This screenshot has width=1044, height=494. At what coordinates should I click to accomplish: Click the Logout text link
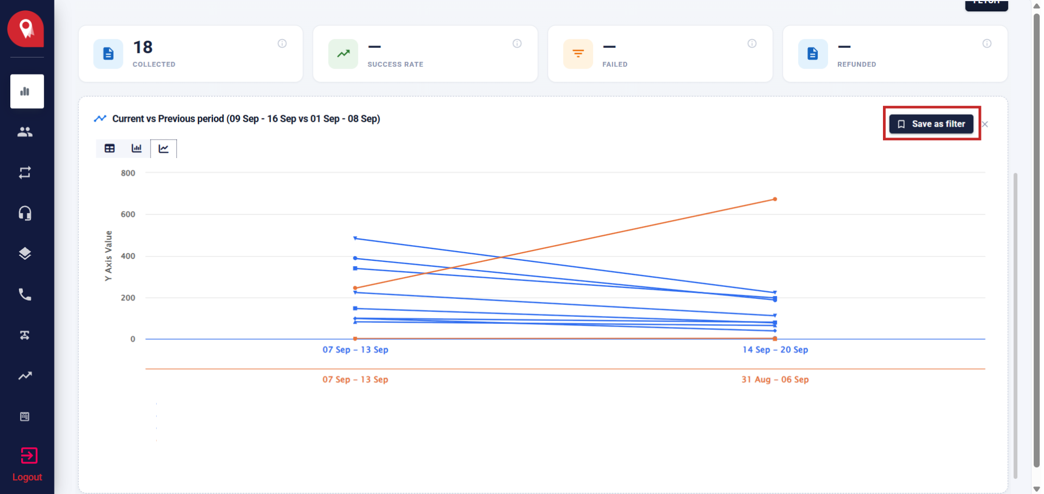point(27,477)
